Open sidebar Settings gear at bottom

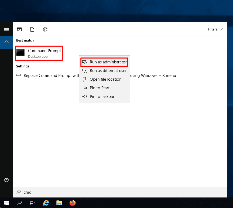6,180
